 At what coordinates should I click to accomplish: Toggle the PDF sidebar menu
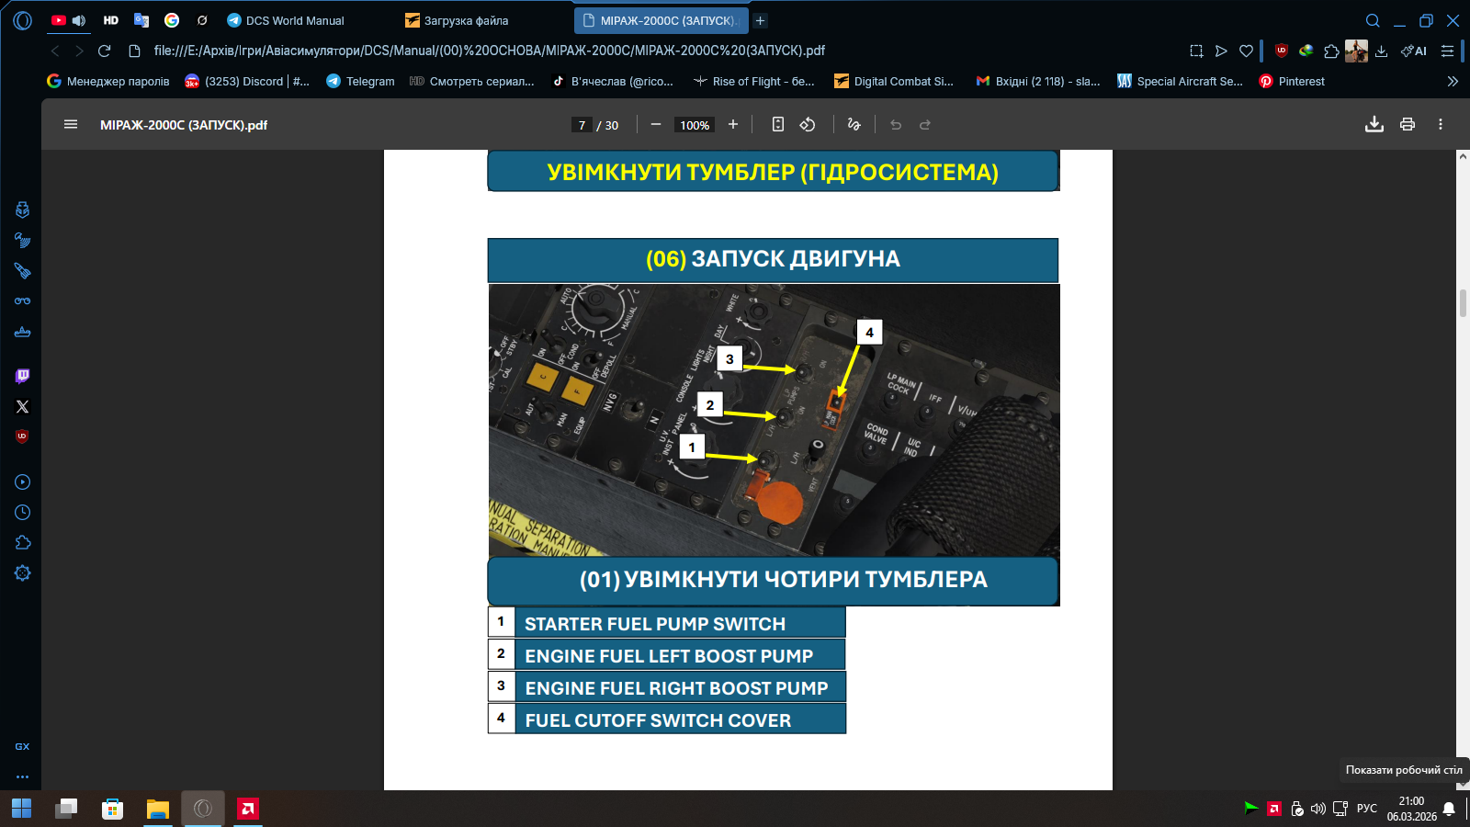point(71,125)
